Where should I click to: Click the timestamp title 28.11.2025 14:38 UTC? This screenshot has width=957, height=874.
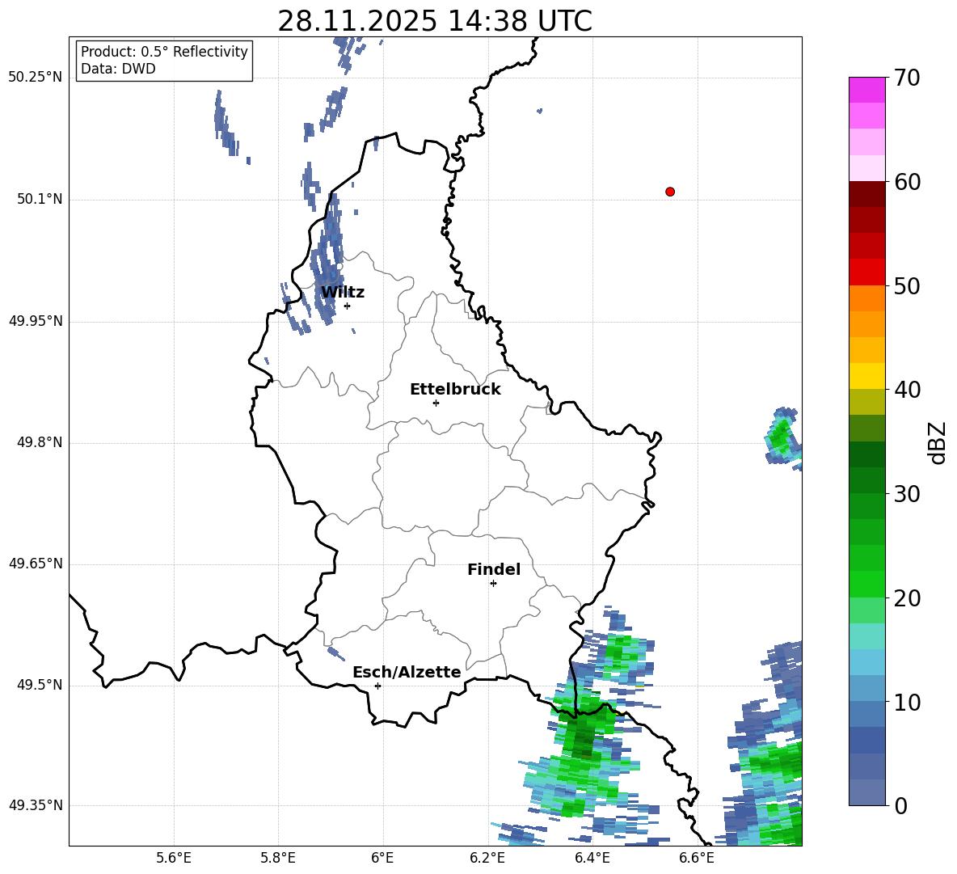[x=435, y=21]
